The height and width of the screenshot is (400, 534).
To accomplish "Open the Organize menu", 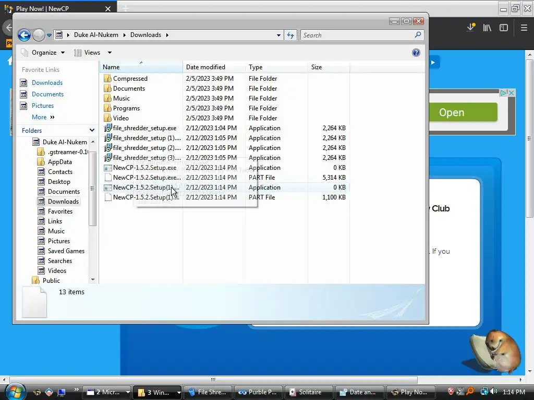I will click(x=43, y=53).
